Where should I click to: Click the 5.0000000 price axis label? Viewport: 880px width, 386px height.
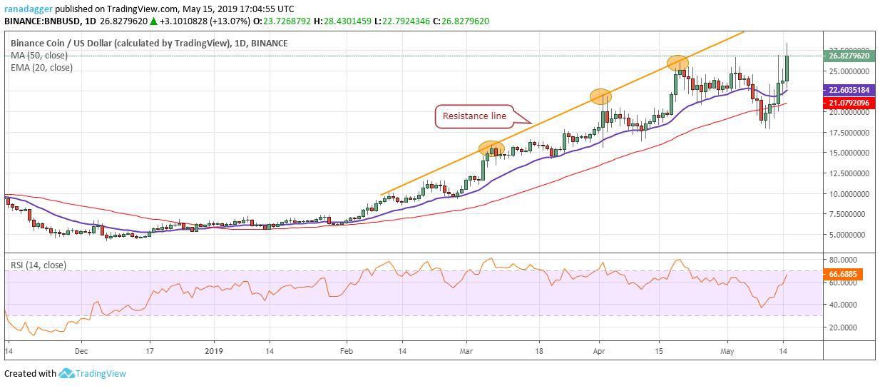(x=849, y=235)
